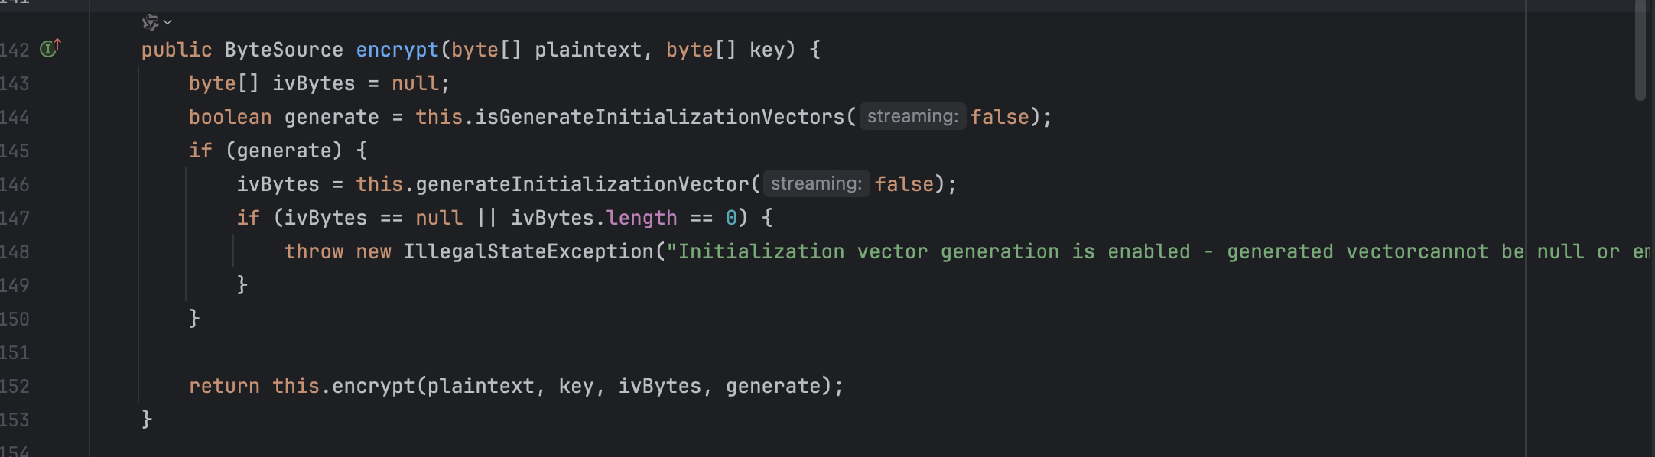Click the empty line 151 in the editor
Viewport: 1655px width, 457px height.
459,352
